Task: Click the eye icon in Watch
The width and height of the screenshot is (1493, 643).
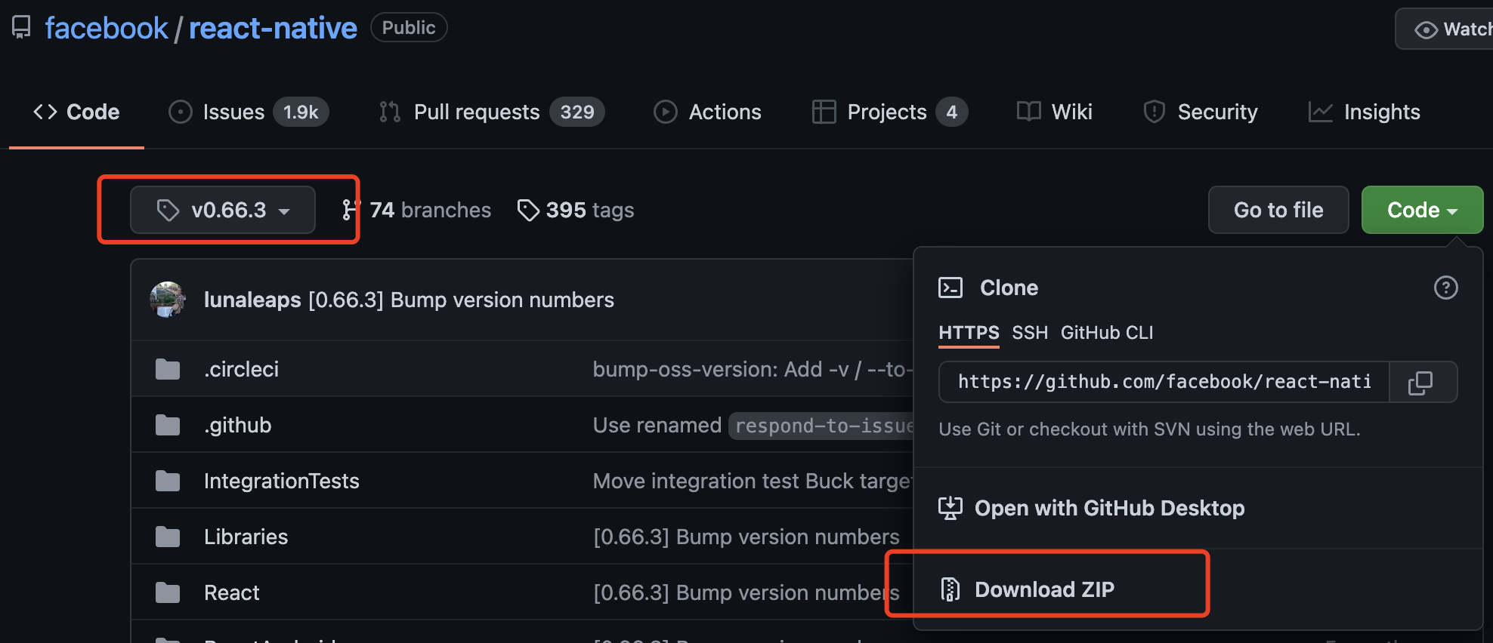Action: coord(1426,29)
